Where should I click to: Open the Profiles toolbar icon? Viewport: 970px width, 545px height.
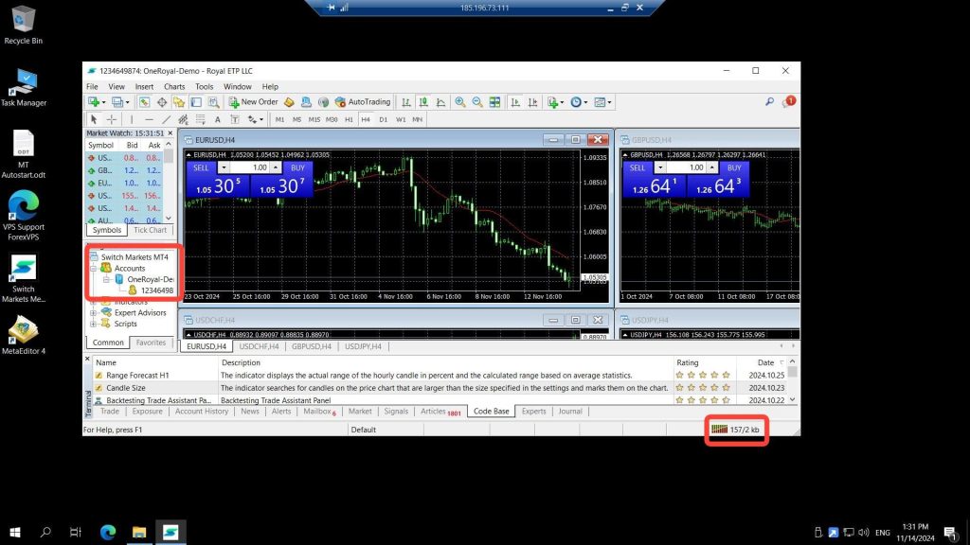(119, 102)
